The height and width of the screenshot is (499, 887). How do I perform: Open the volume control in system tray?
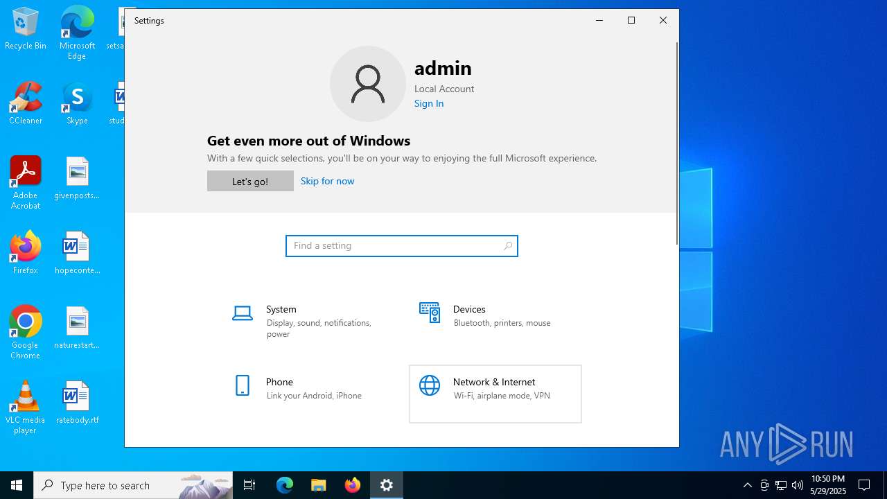point(798,485)
